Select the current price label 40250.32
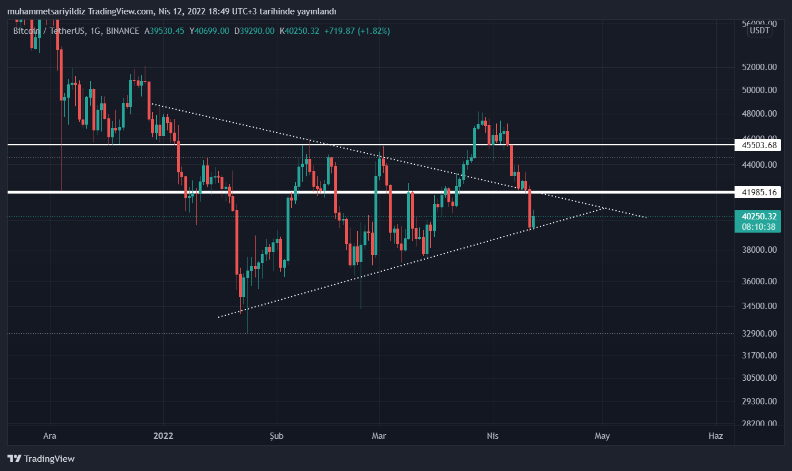The image size is (792, 471). (x=759, y=217)
